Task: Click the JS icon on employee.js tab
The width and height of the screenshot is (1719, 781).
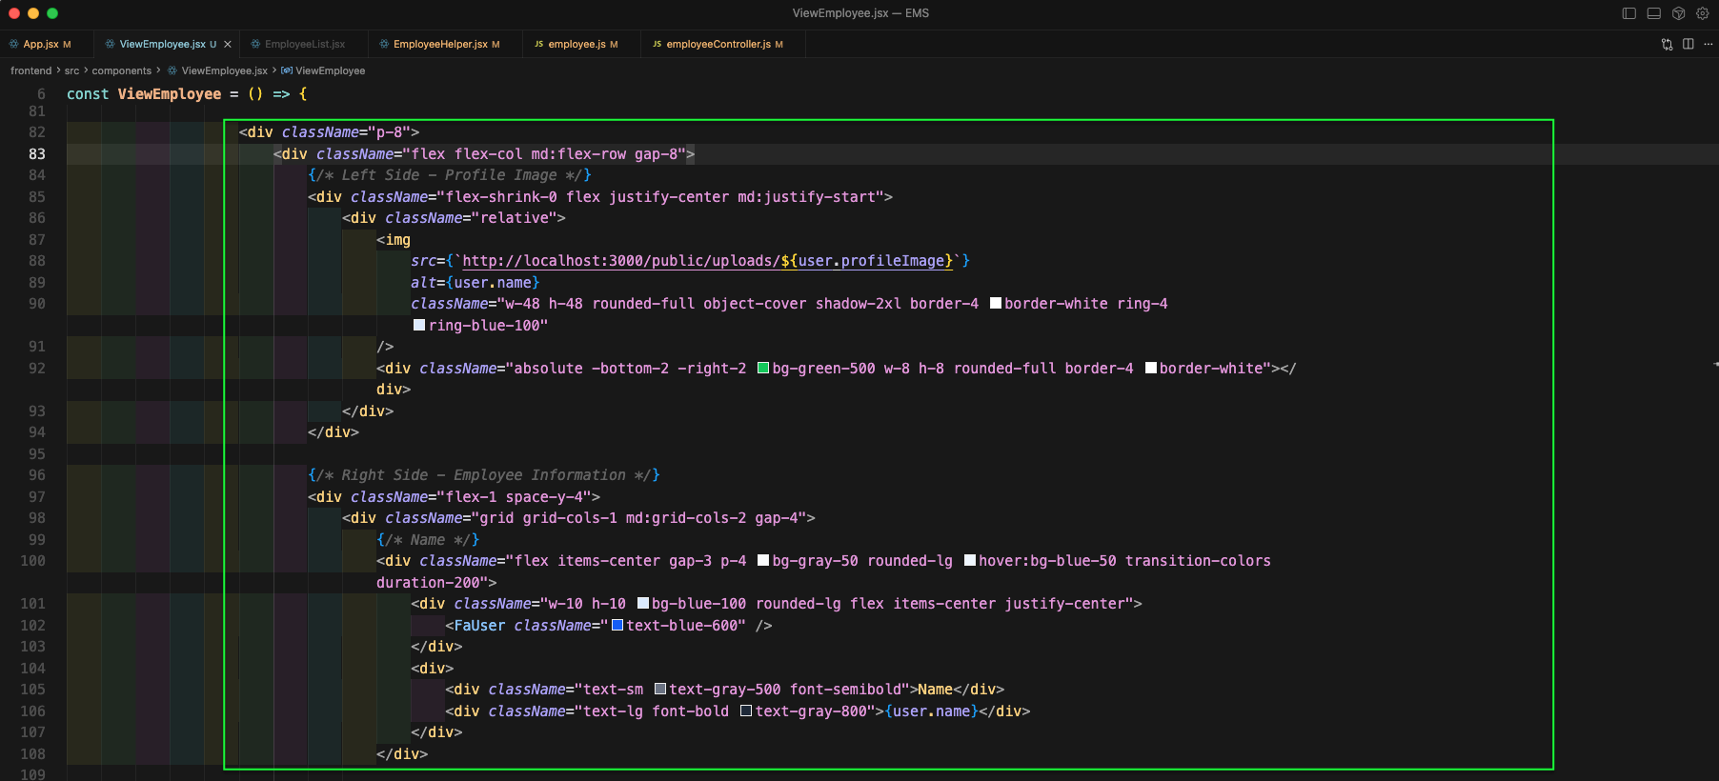Action: 539,44
